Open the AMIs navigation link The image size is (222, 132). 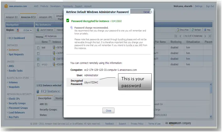11,66
